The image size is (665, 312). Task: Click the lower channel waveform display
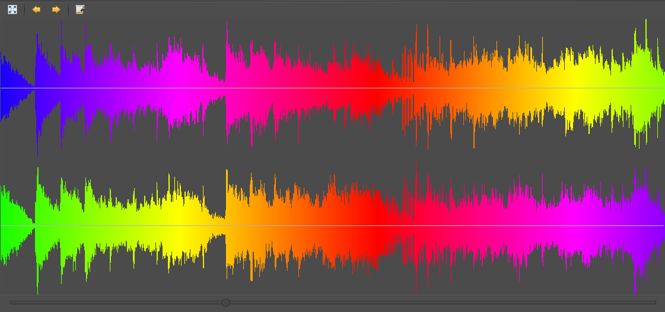[x=332, y=226]
